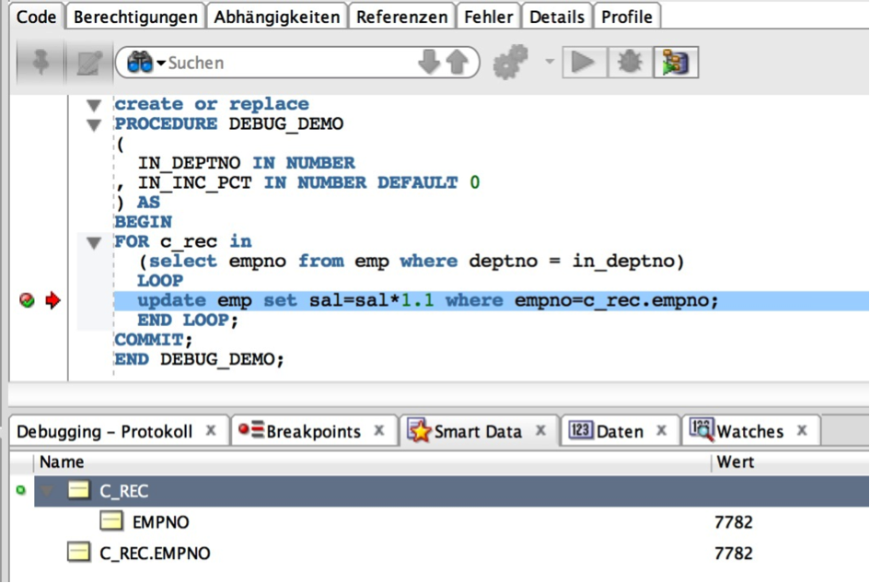870x583 pixels.
Task: Click the red execution pointer arrow in gutter
Action: pos(52,300)
